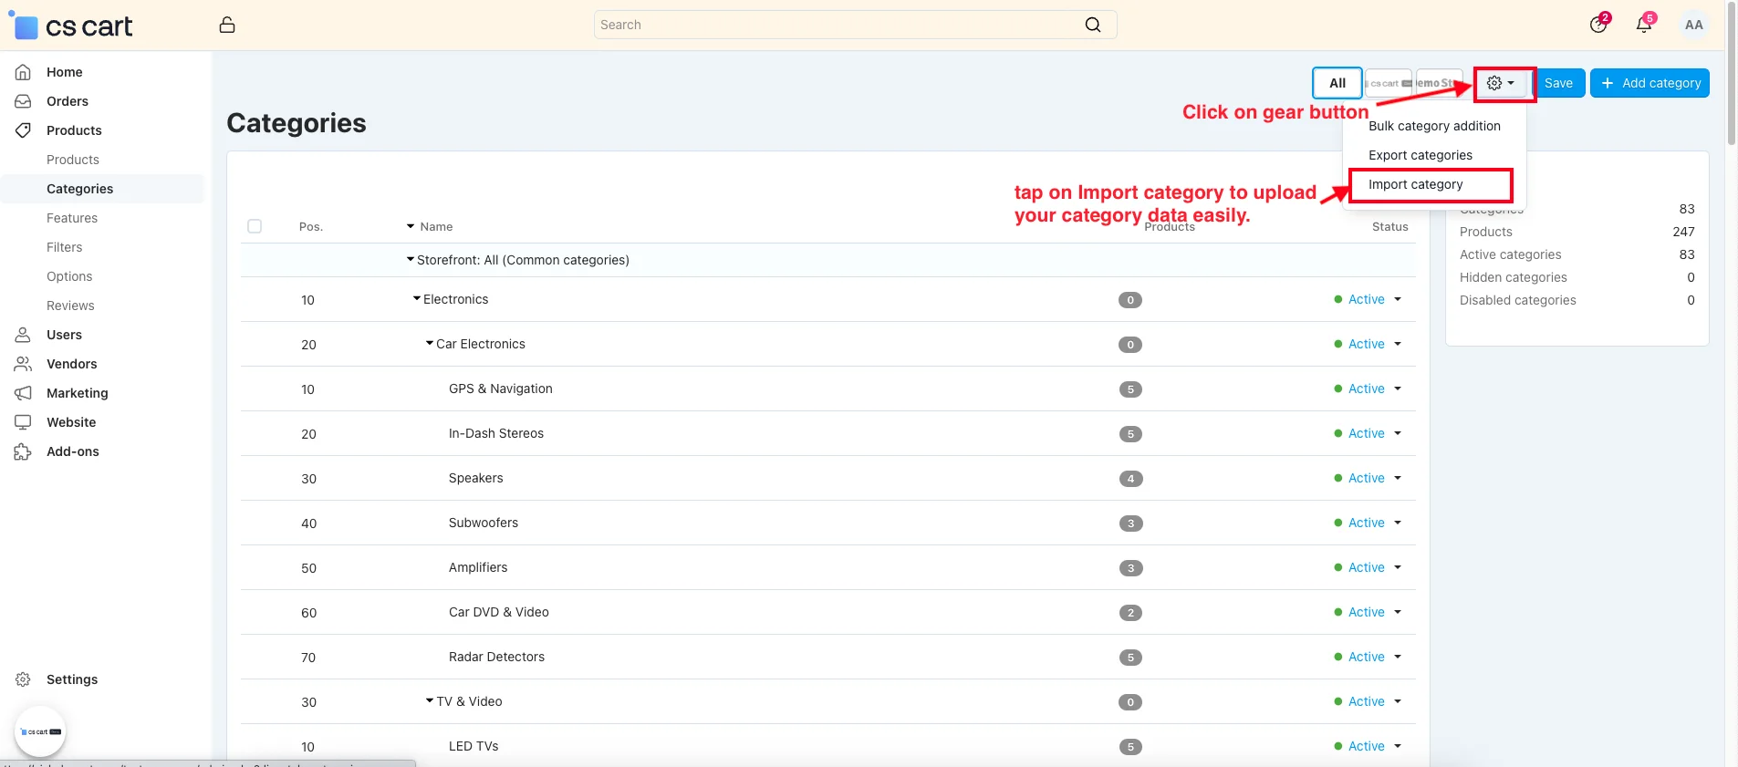Click the Home icon in sidebar

coord(24,72)
